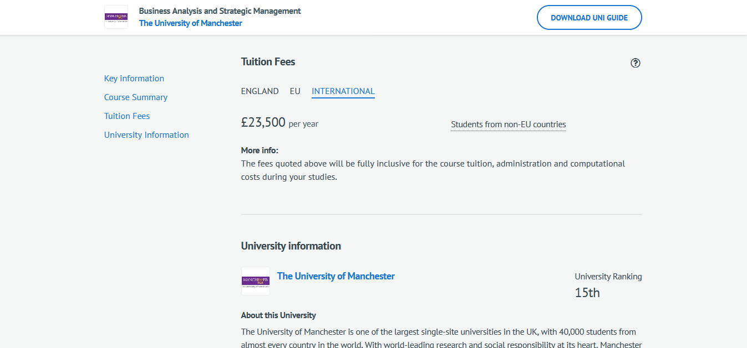
Task: Click the course title in the header
Action: pos(220,11)
